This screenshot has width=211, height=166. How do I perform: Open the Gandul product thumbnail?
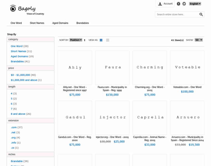tap(75, 118)
